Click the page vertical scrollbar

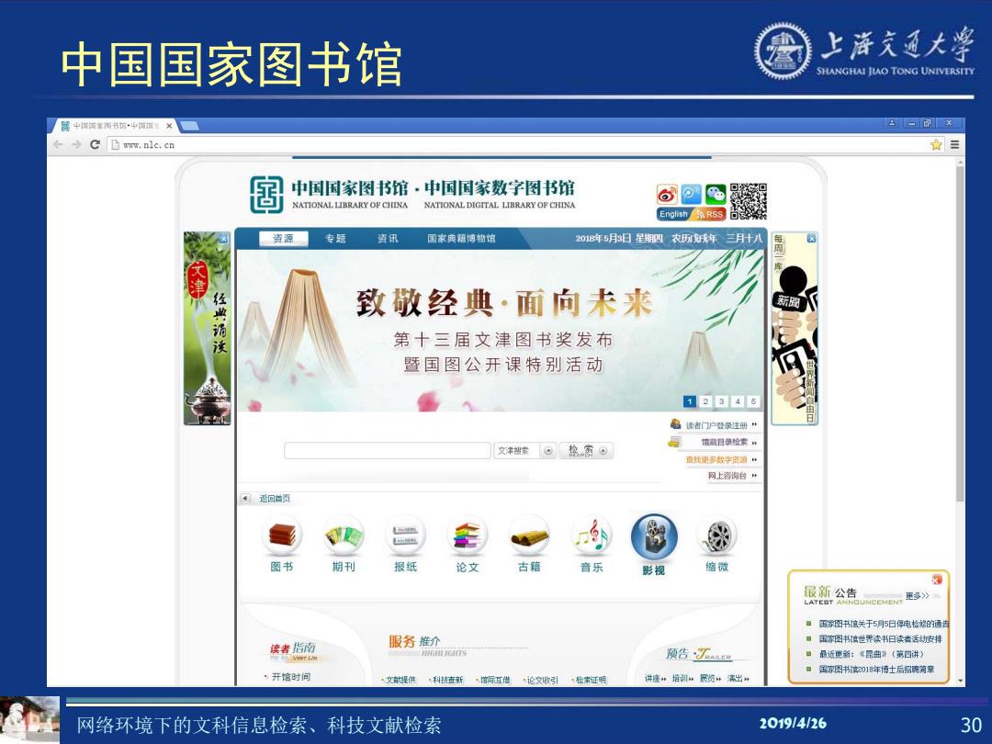coord(961,334)
